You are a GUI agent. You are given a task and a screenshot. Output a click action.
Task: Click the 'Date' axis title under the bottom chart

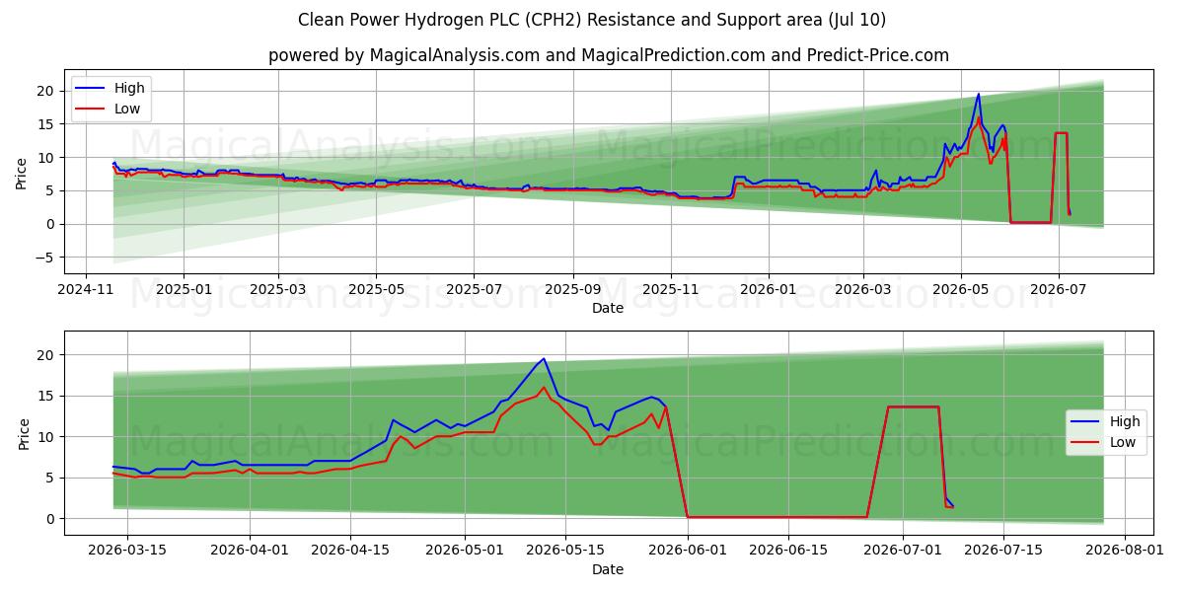point(608,569)
